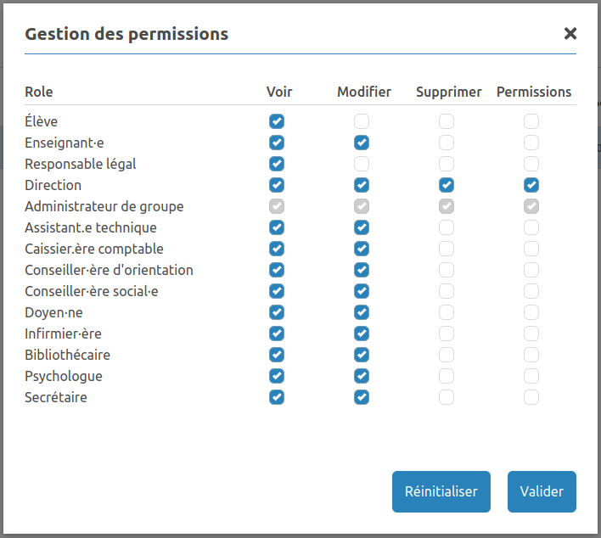
Task: Enable Permissions for Conseiller·ère d'orientation
Action: coord(531,270)
